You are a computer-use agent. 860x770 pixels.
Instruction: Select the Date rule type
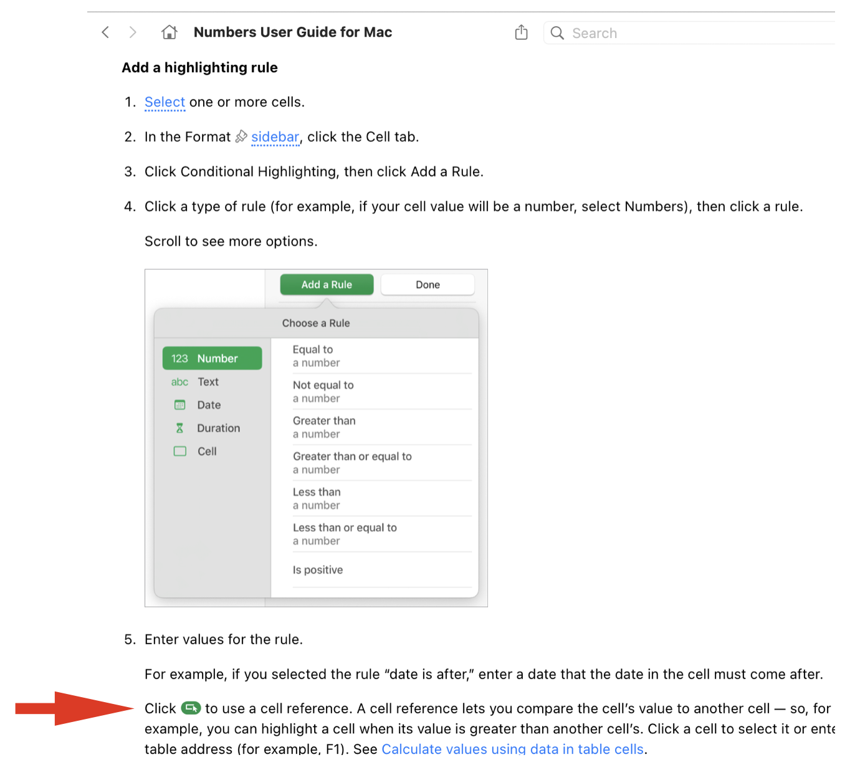coord(212,405)
